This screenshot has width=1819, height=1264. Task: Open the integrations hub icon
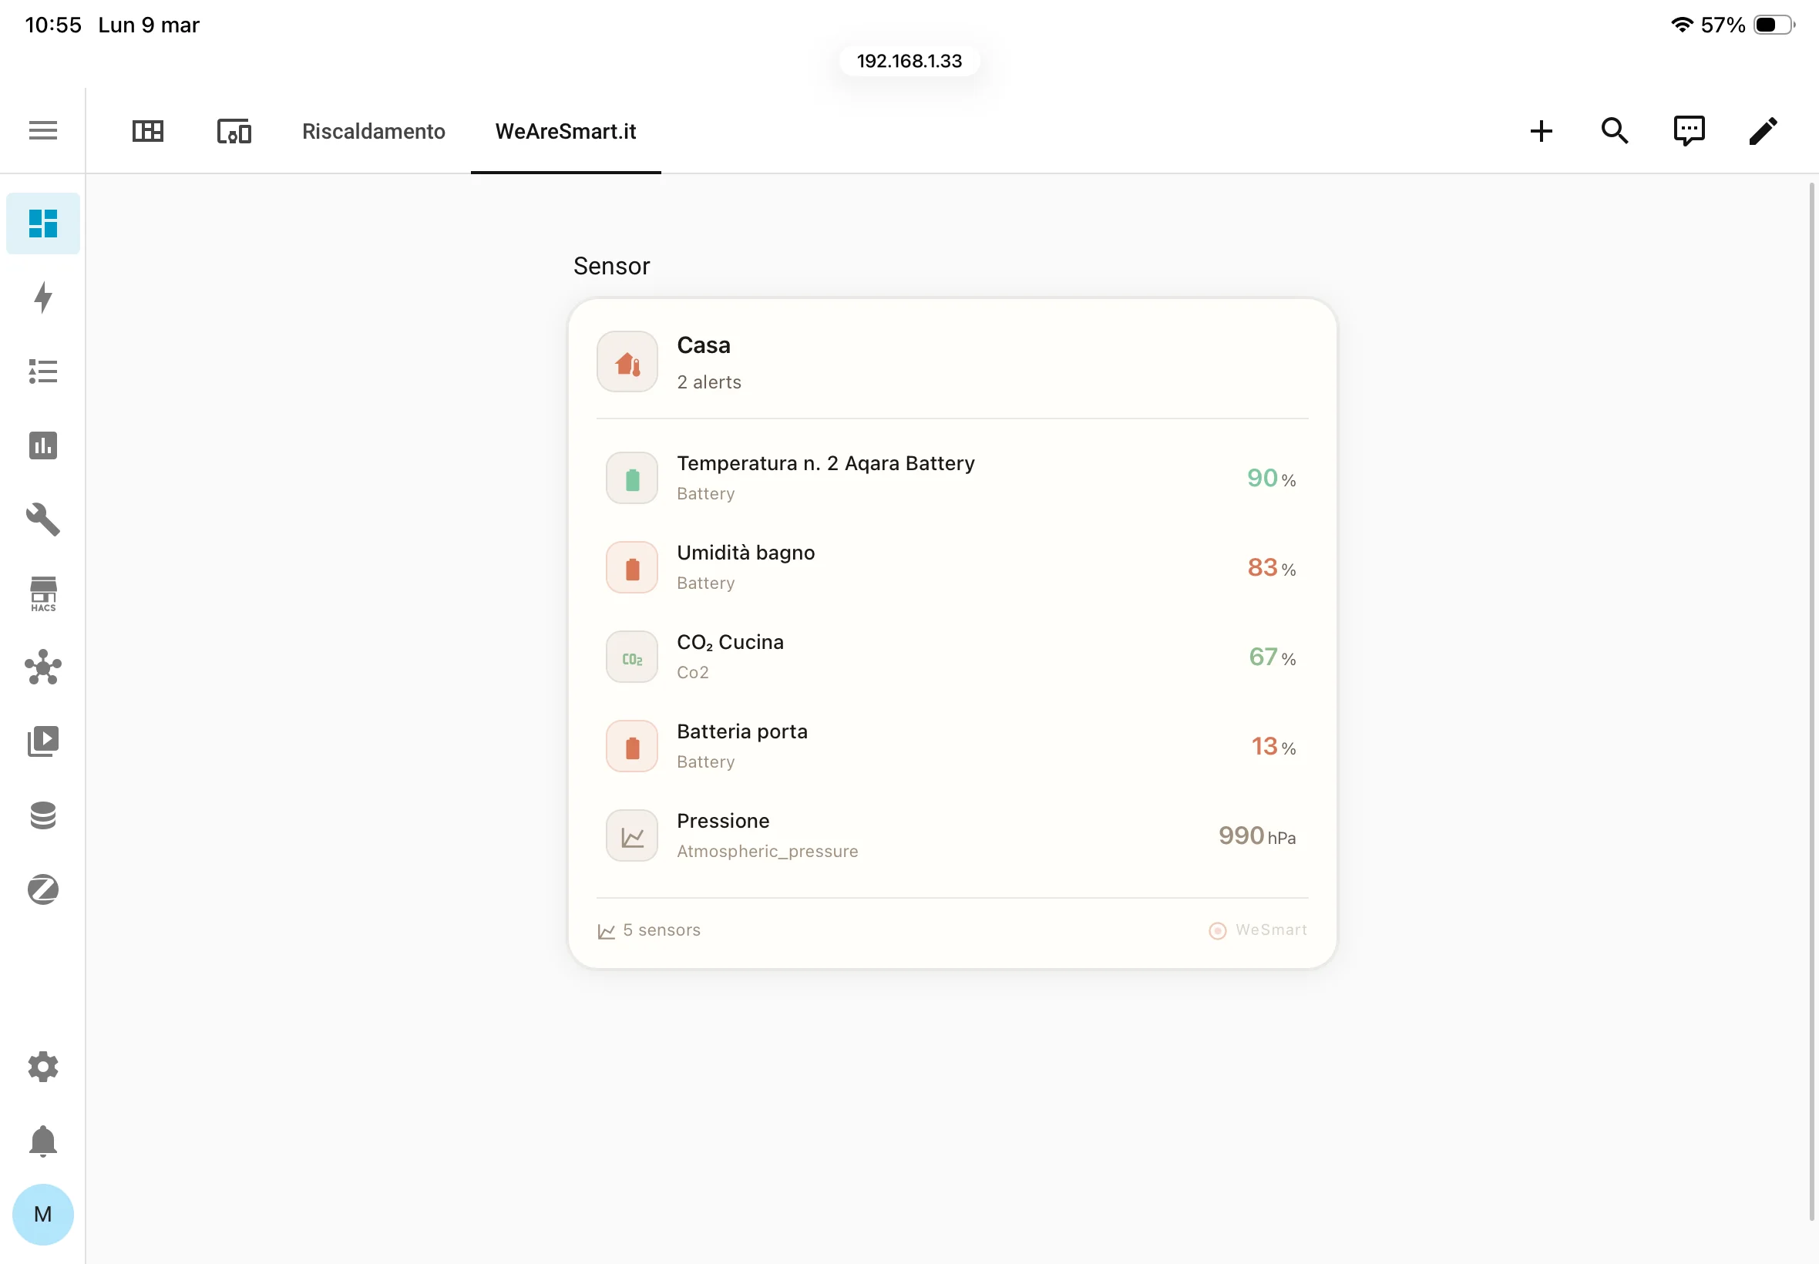coord(42,667)
